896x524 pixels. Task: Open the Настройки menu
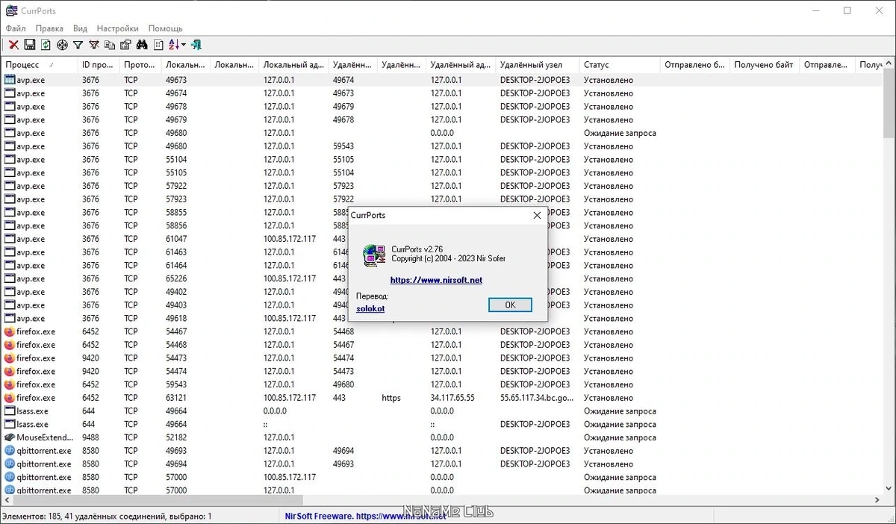[117, 28]
